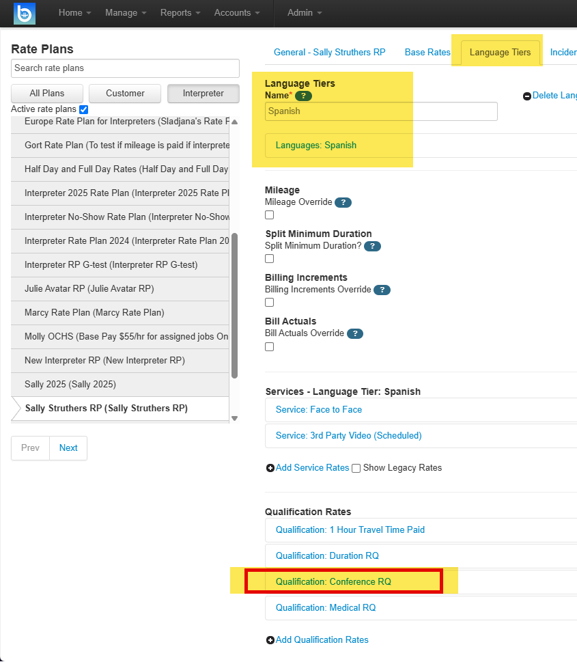Click the Split Minimum Duration help icon
The height and width of the screenshot is (662, 577).
click(372, 246)
